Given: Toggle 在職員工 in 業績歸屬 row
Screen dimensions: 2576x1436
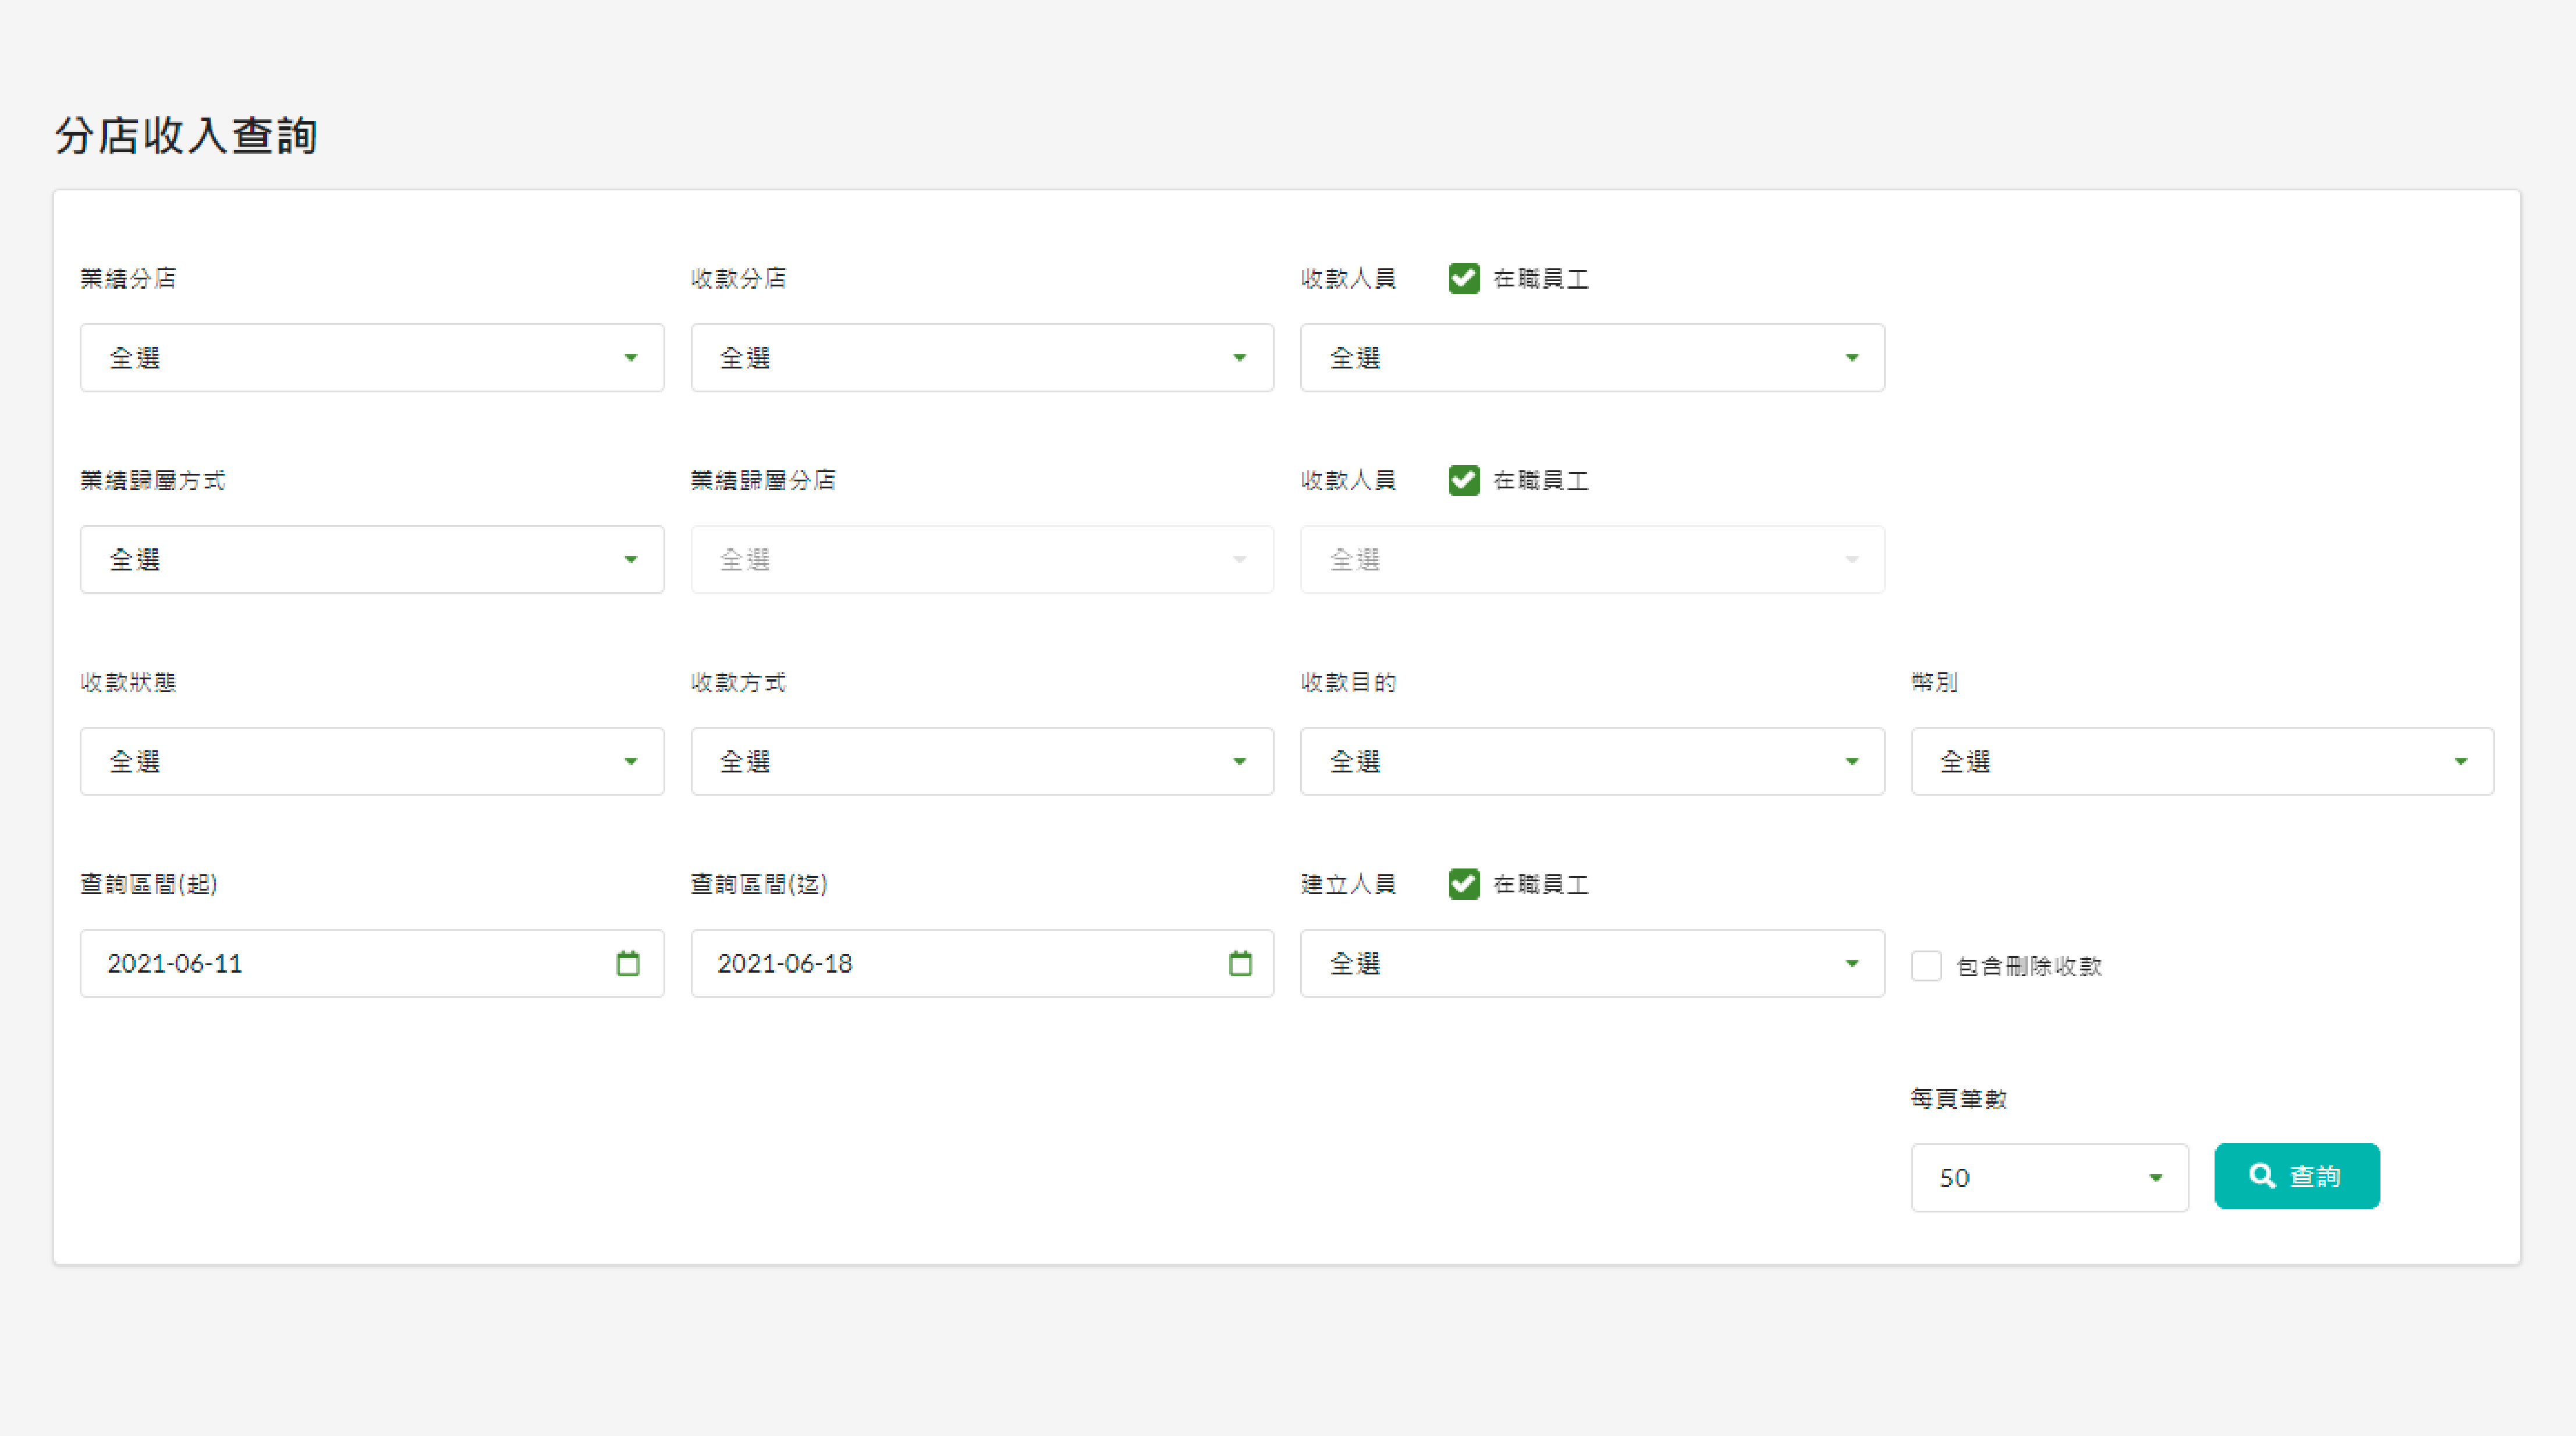Looking at the screenshot, I should point(1464,480).
